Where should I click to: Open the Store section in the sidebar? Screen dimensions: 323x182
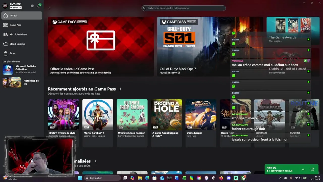(x=22, y=53)
